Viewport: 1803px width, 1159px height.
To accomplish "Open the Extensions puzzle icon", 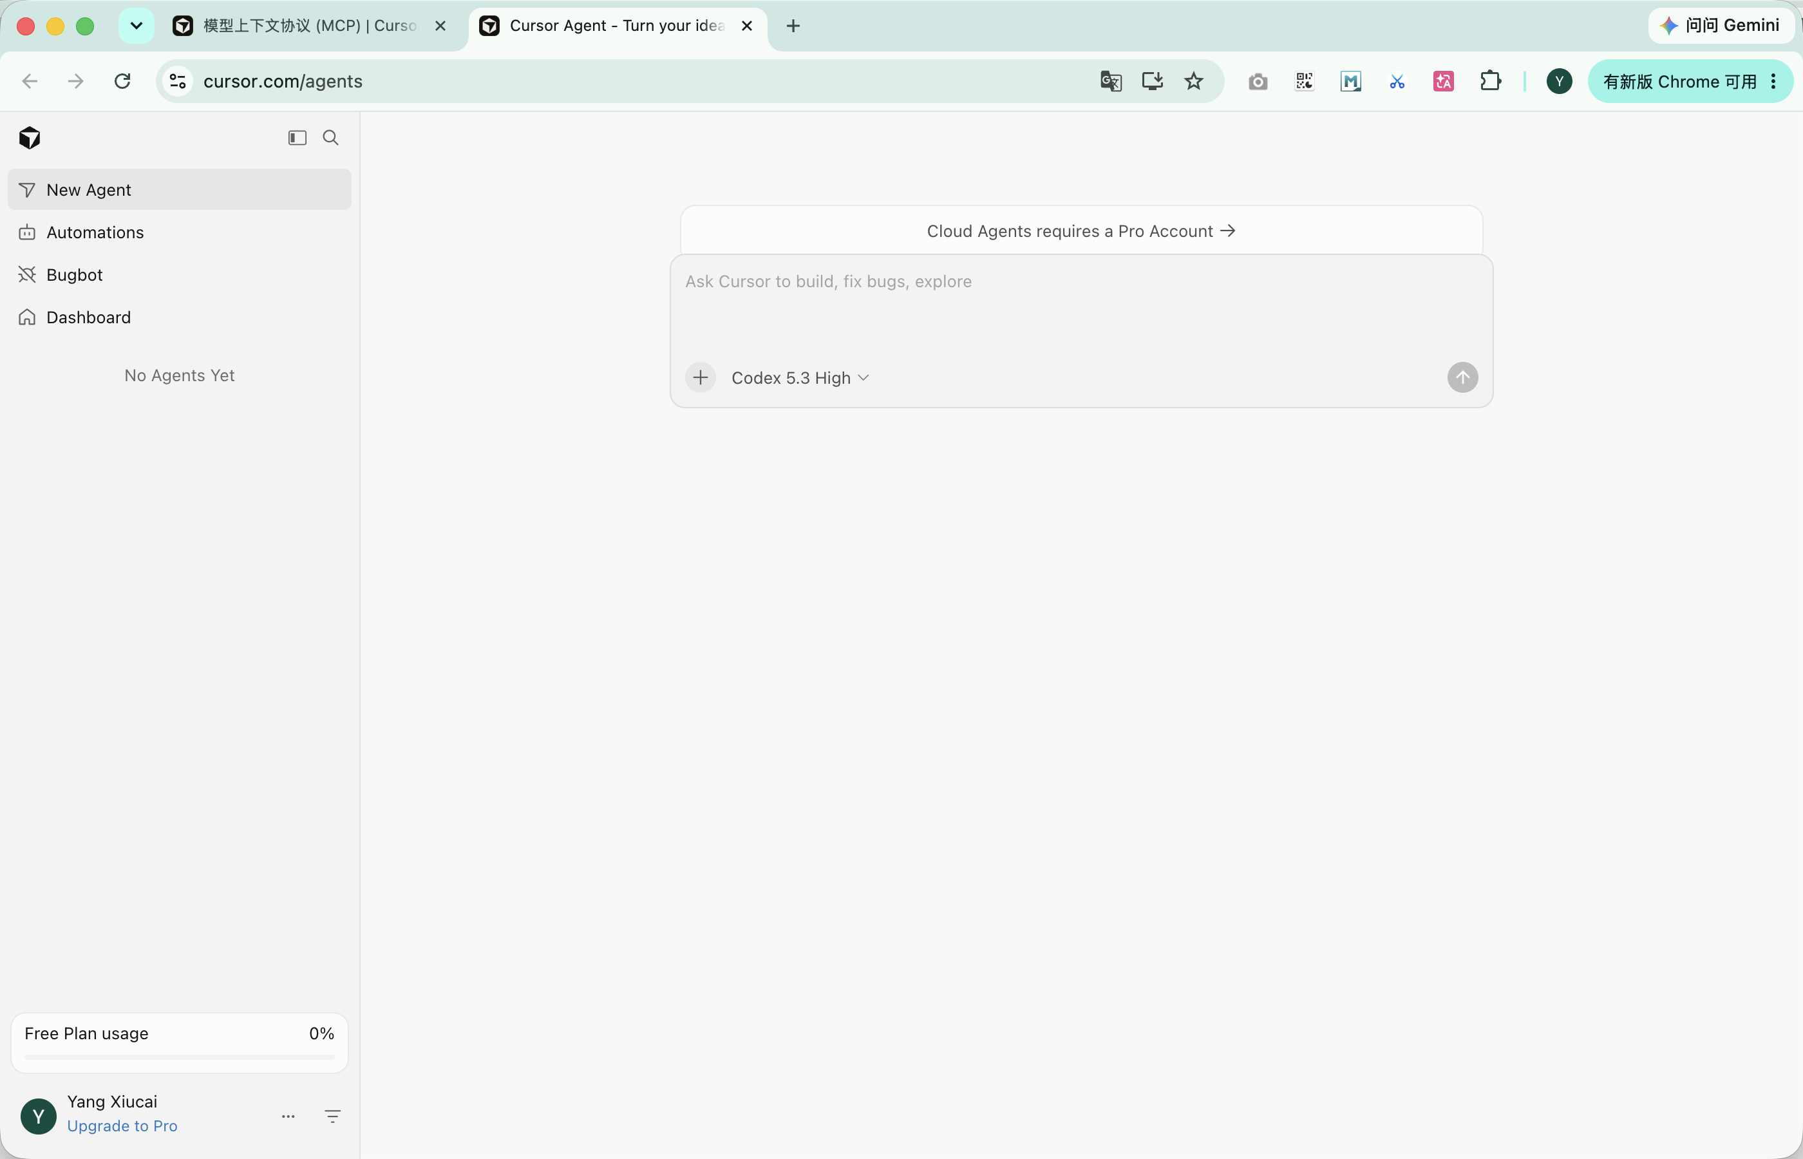I will [x=1490, y=81].
